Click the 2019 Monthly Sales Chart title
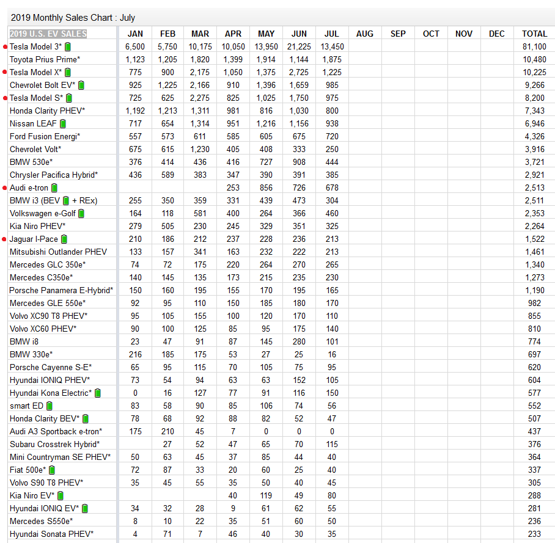This screenshot has height=543, width=555. pos(73,18)
